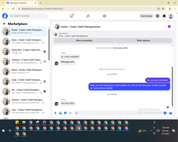Open the Cody conversation
Screen dimensions: 178x142
[x=24, y=81]
